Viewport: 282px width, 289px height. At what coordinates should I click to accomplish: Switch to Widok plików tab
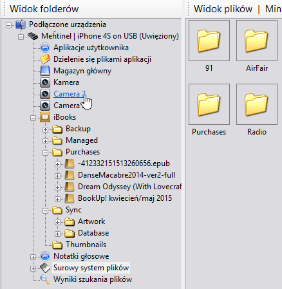pos(223,9)
